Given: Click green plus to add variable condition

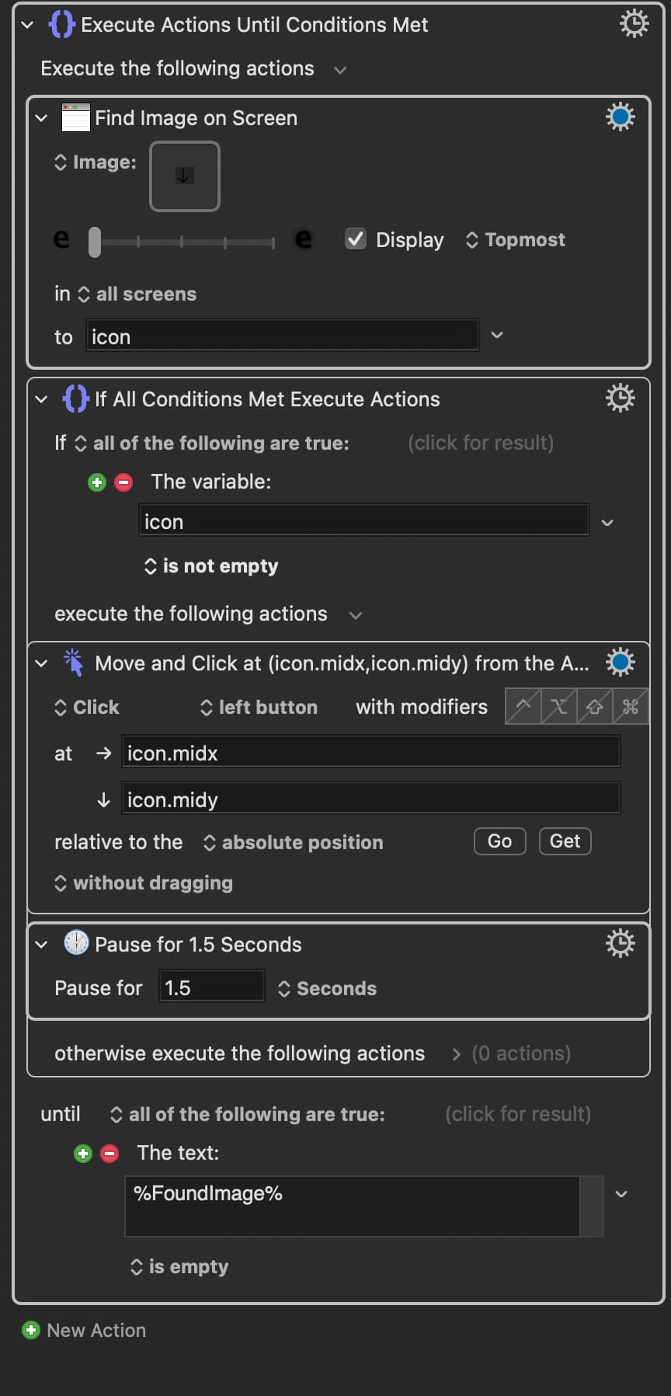Looking at the screenshot, I should 97,482.
